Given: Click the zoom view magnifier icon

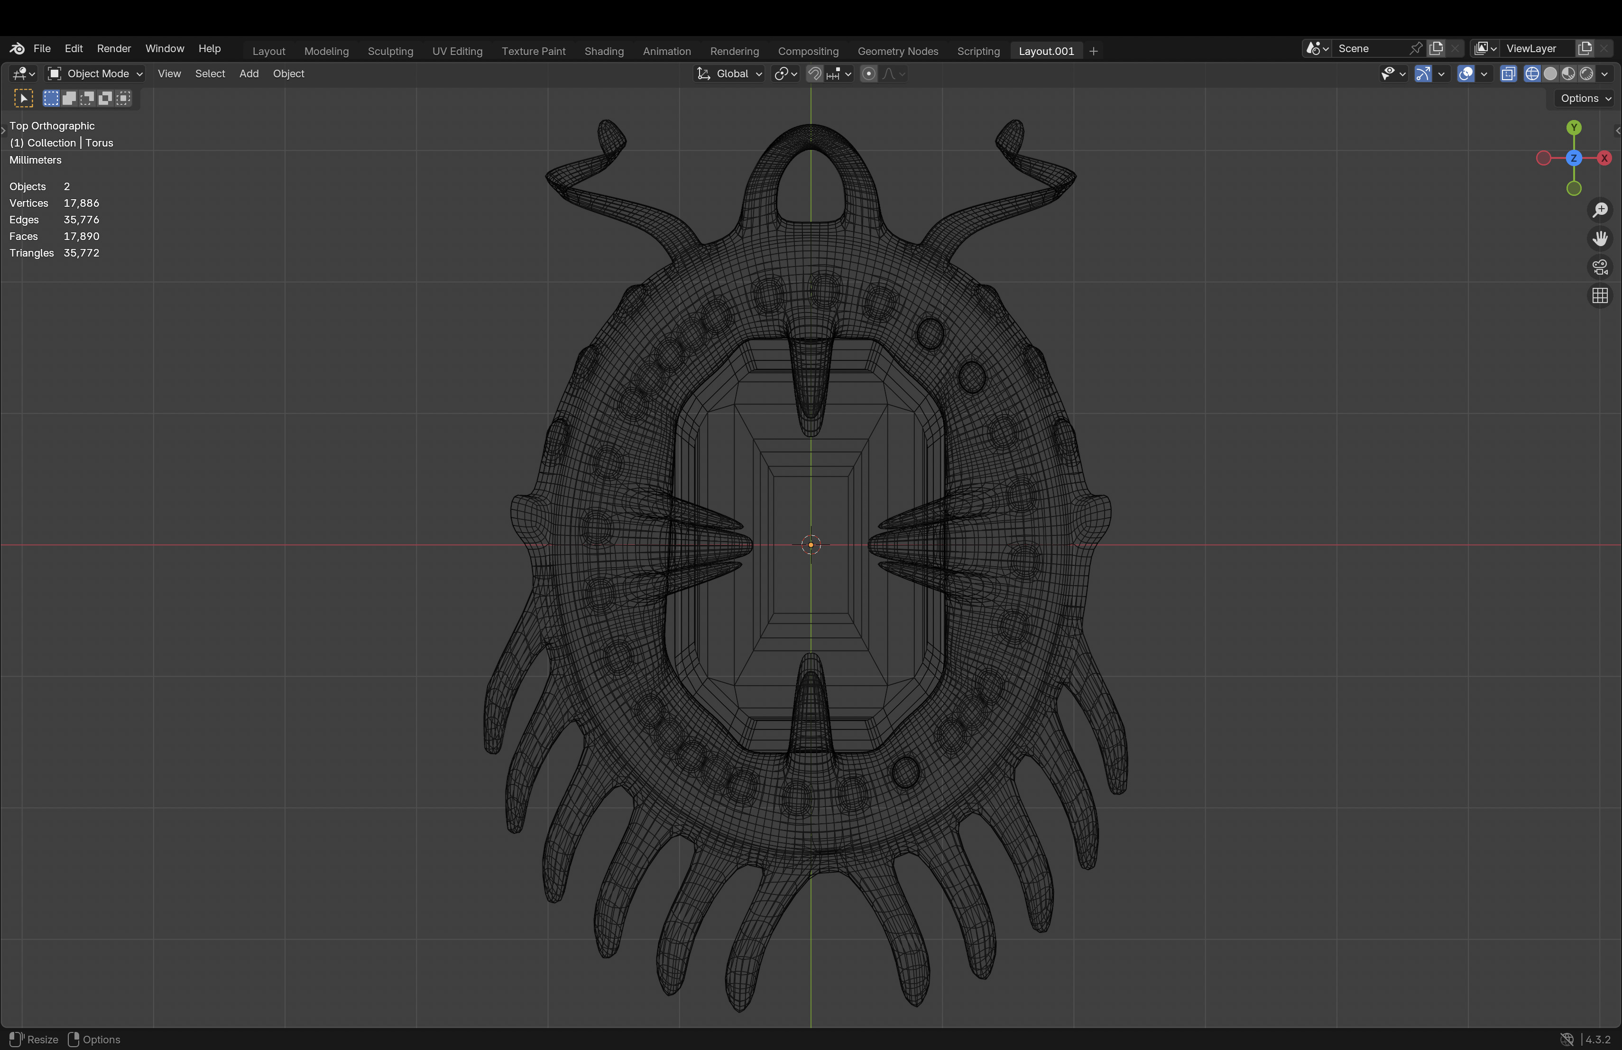Looking at the screenshot, I should coord(1600,210).
